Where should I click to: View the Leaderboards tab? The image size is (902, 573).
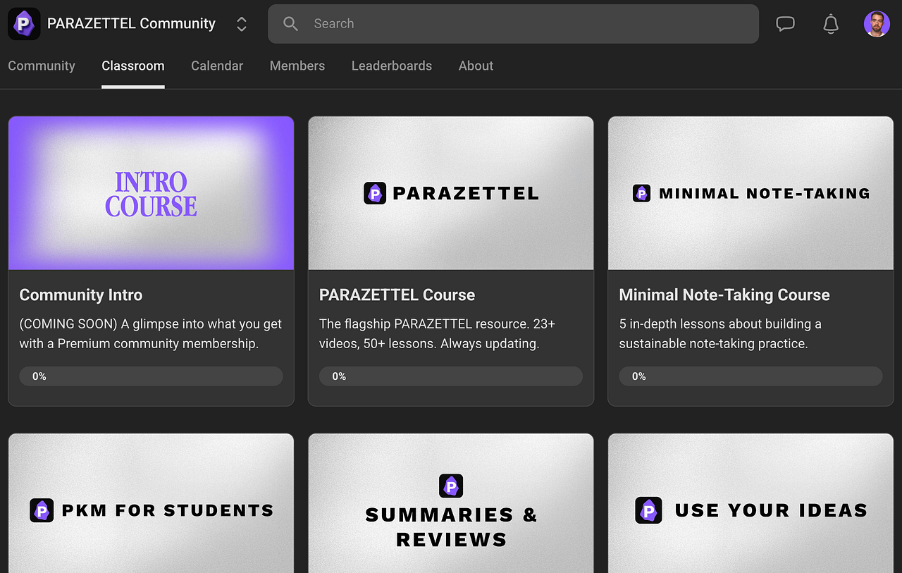click(392, 66)
